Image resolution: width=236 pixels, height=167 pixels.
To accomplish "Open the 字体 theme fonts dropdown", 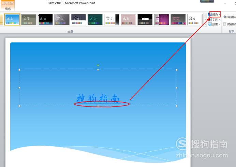I will (x=214, y=19).
